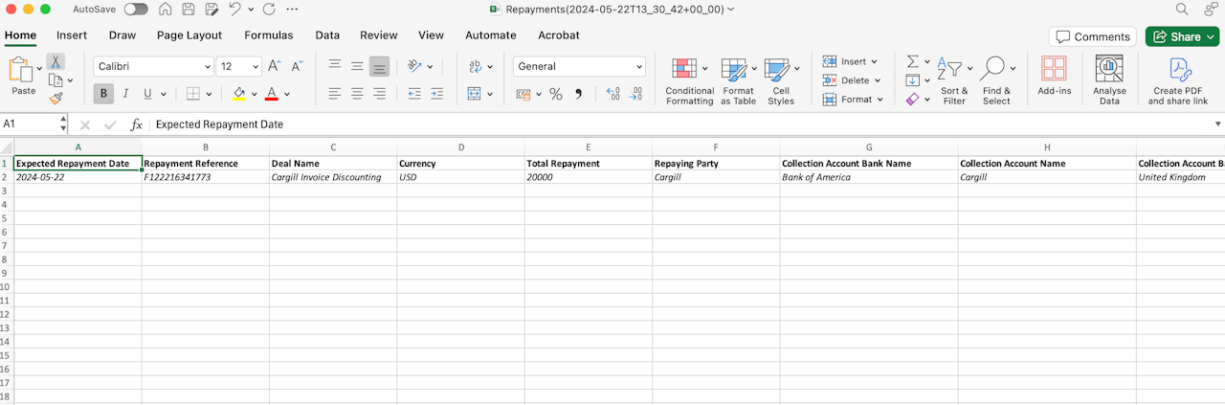Viewport: 1225px width, 405px height.
Task: Click the Share button
Action: click(x=1182, y=36)
